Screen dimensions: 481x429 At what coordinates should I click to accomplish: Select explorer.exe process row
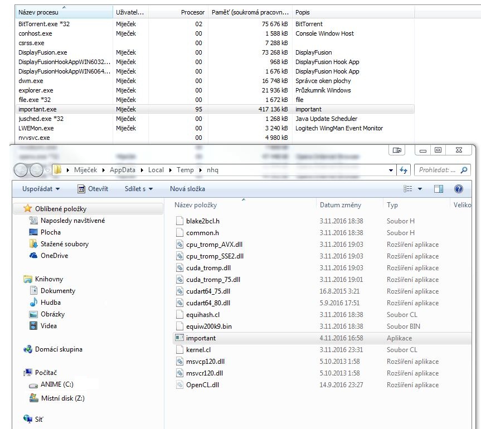(x=215, y=90)
